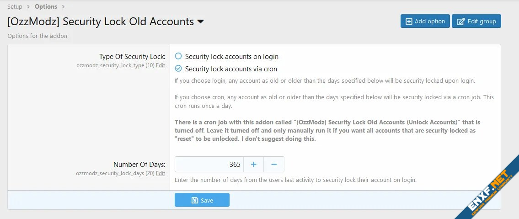Select "Security lock accounts via cron" radio
Image resolution: width=519 pixels, height=219 pixels.
(179, 69)
